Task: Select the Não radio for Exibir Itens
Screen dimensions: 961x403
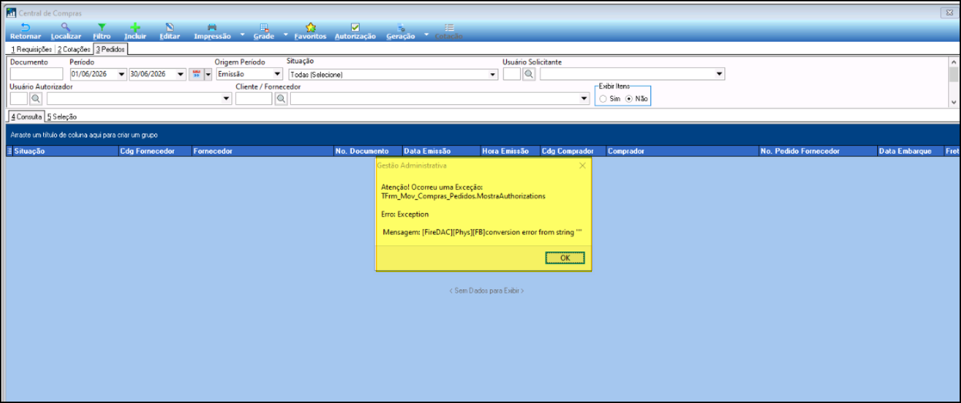Action: [629, 99]
